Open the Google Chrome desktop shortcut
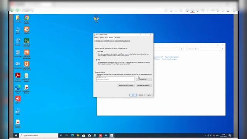The height and width of the screenshot is (139, 247). tap(27, 19)
